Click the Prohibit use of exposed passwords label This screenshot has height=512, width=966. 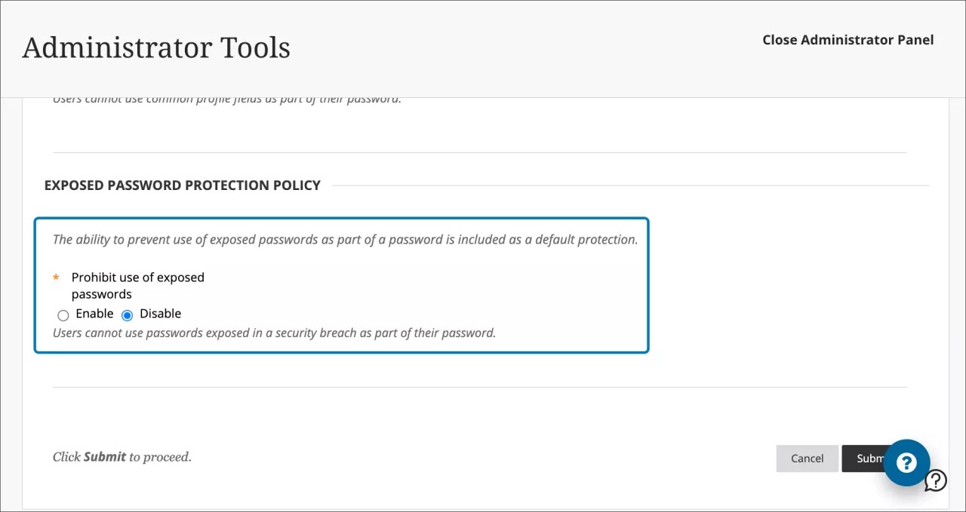pyautogui.click(x=137, y=285)
